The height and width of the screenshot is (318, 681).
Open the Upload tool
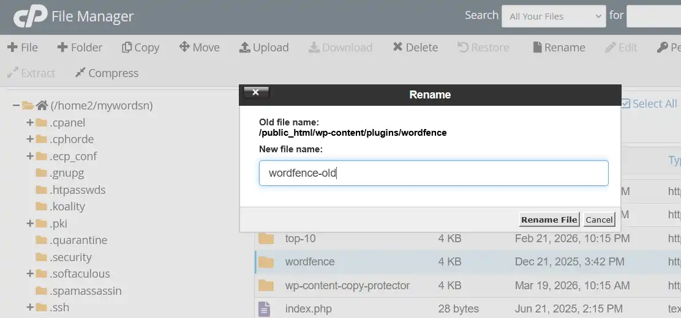[263, 47]
